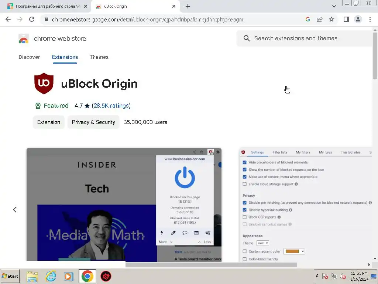
Task: Toggle Hide placeholders of blocked elements
Action: [245, 162]
